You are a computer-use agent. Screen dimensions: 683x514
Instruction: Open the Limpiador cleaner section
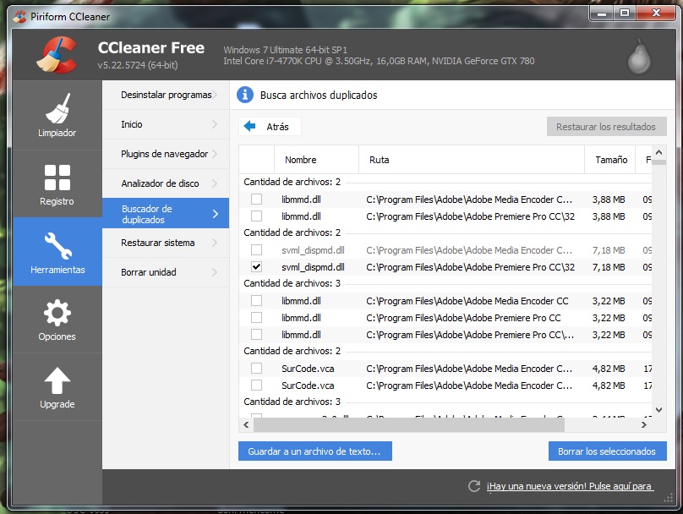click(57, 115)
